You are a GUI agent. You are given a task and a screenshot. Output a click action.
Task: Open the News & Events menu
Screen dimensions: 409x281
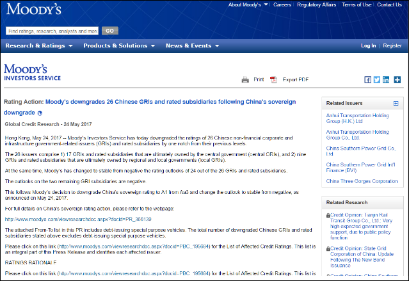[192, 46]
